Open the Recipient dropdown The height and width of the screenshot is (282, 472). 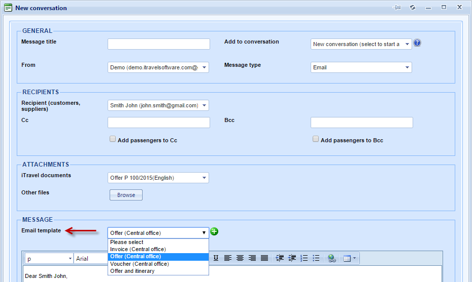158,105
